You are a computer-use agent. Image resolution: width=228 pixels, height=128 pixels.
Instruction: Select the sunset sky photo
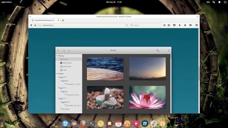click(x=147, y=69)
